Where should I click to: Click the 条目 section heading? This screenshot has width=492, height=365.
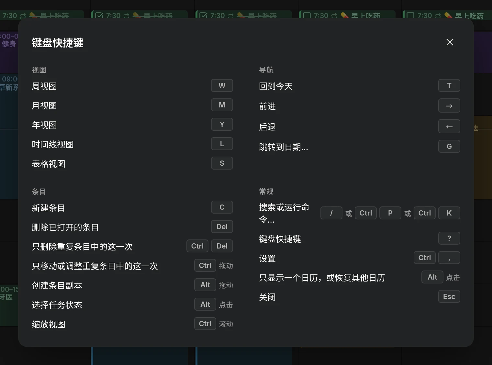coord(39,192)
